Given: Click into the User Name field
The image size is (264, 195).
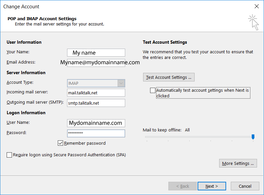Looking at the screenshot, I should click(96, 123).
